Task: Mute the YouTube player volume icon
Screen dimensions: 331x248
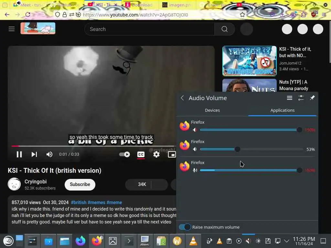Action: (49, 154)
